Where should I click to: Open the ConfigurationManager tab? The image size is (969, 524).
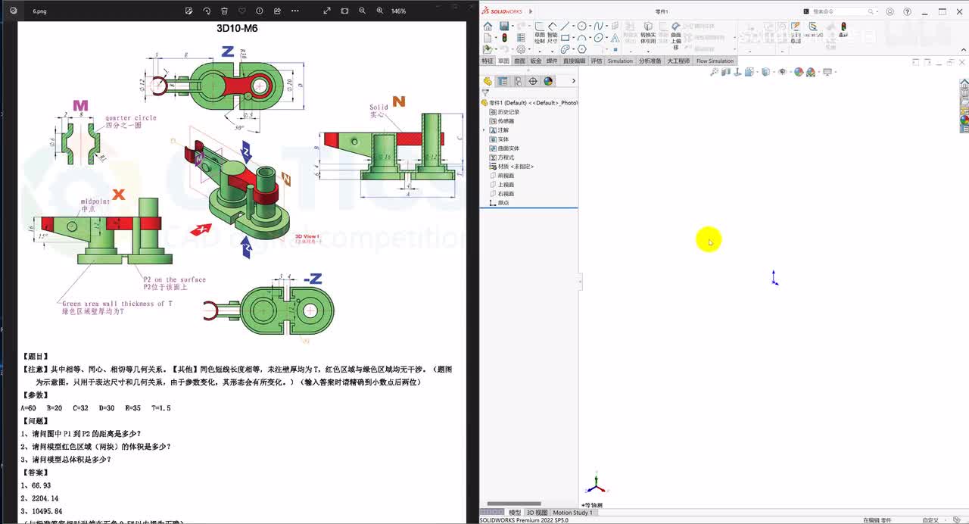(x=518, y=81)
